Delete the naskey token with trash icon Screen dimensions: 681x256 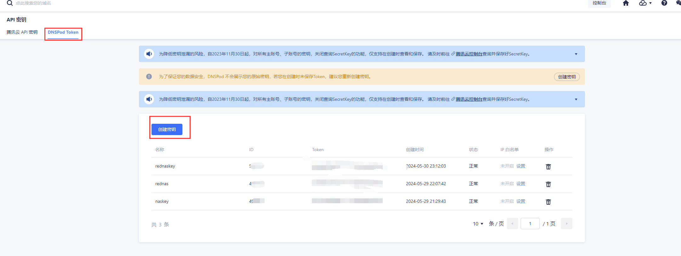548,202
